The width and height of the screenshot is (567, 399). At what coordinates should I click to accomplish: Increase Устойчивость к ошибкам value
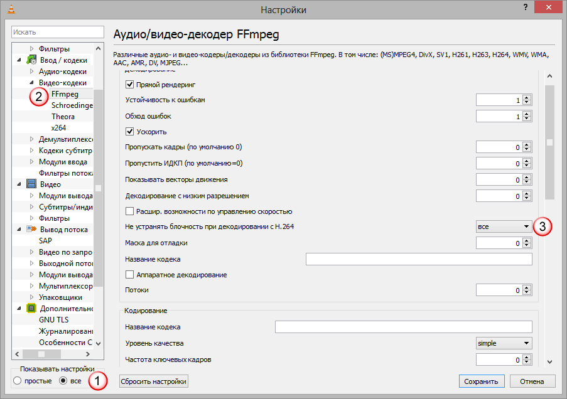point(527,97)
